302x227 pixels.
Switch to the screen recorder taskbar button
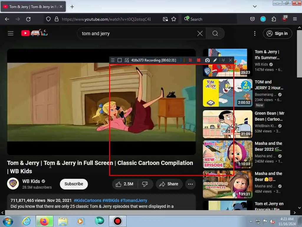pos(118,221)
